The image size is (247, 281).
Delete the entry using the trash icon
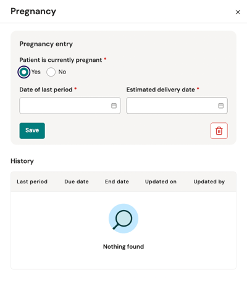[x=219, y=131]
